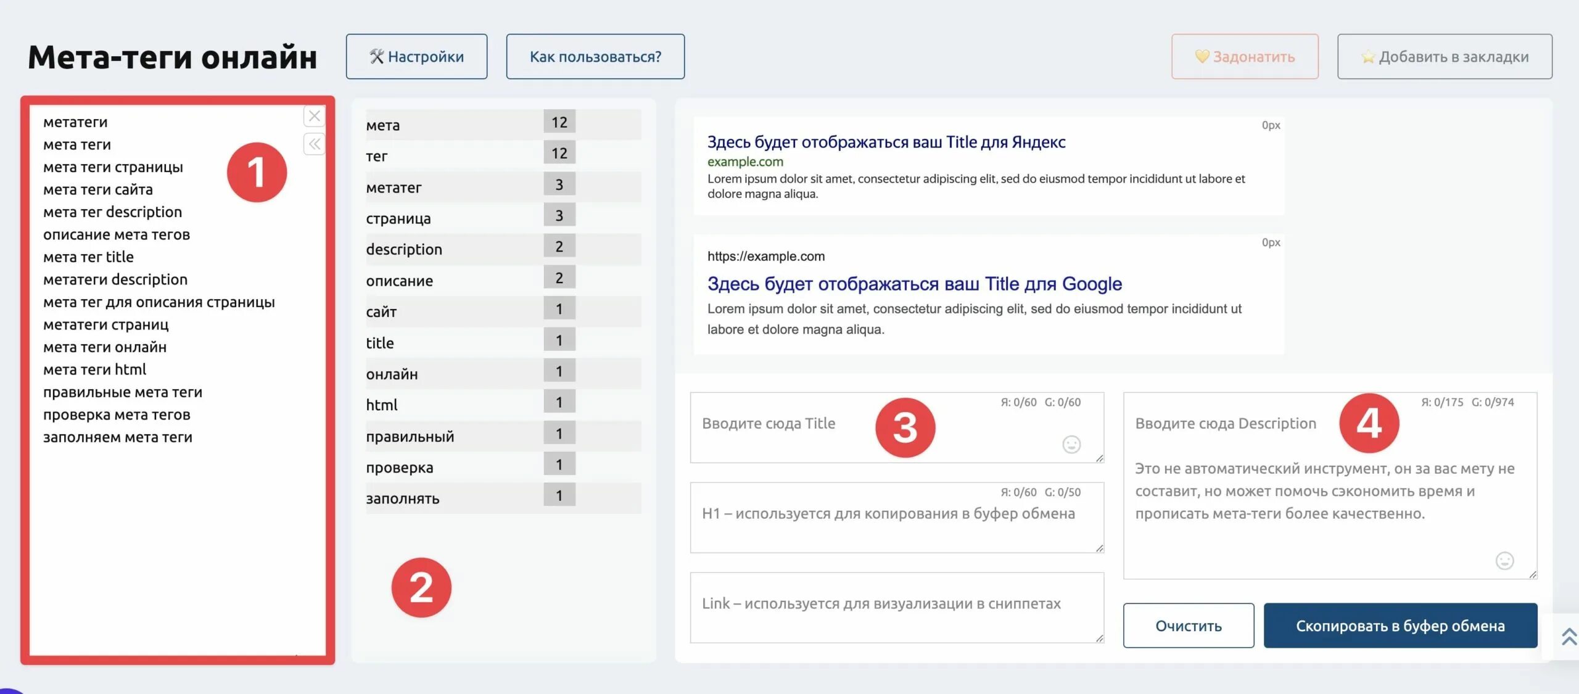Image resolution: width=1579 pixels, height=694 pixels.
Task: Click Добавить в закладки bookmark button
Action: [x=1445, y=57]
